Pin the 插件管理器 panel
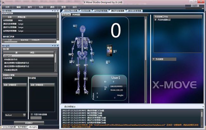206x130 pixels. (55, 11)
